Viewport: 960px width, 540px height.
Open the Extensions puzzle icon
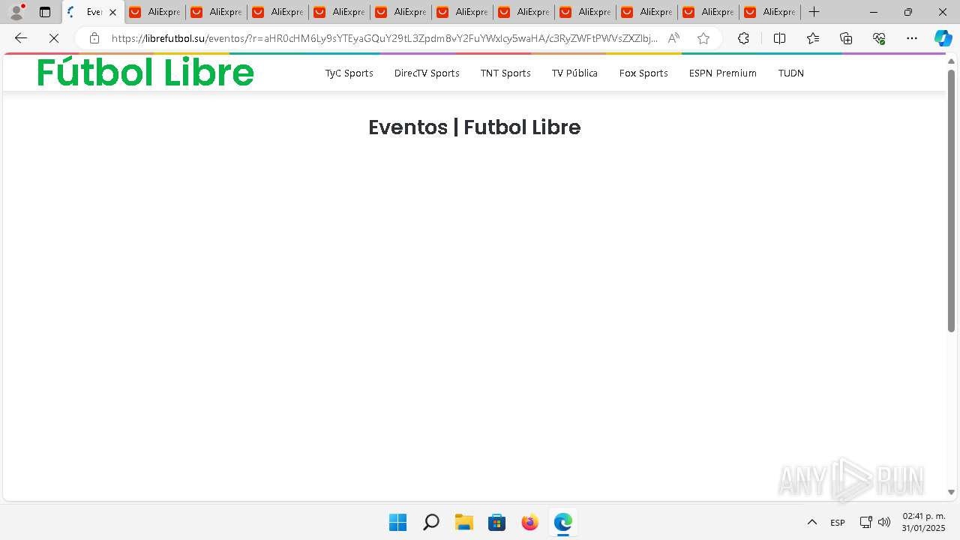point(743,38)
